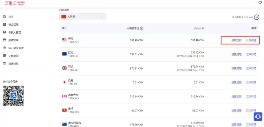This screenshot has width=264, height=127.
Task: Open the 人民币 target currency dropdown
Action: (x=83, y=17)
